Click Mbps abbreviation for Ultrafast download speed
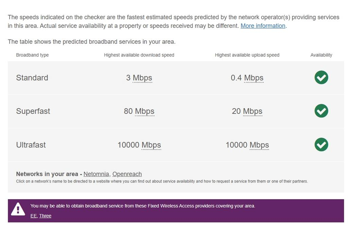348x227 pixels. click(x=151, y=145)
